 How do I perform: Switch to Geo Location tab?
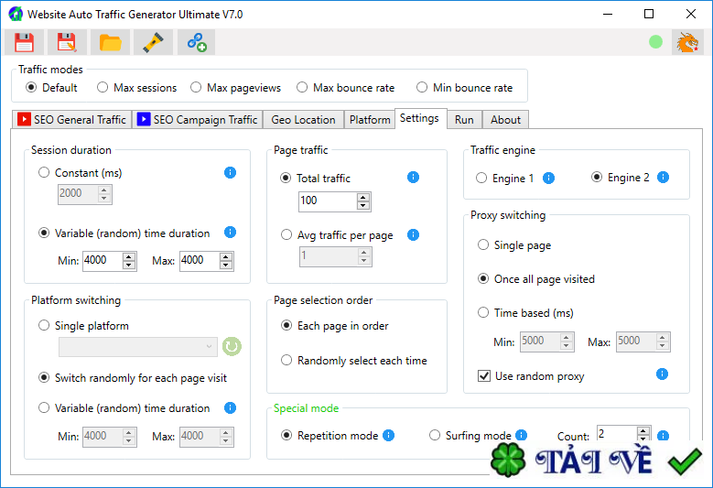(x=303, y=120)
